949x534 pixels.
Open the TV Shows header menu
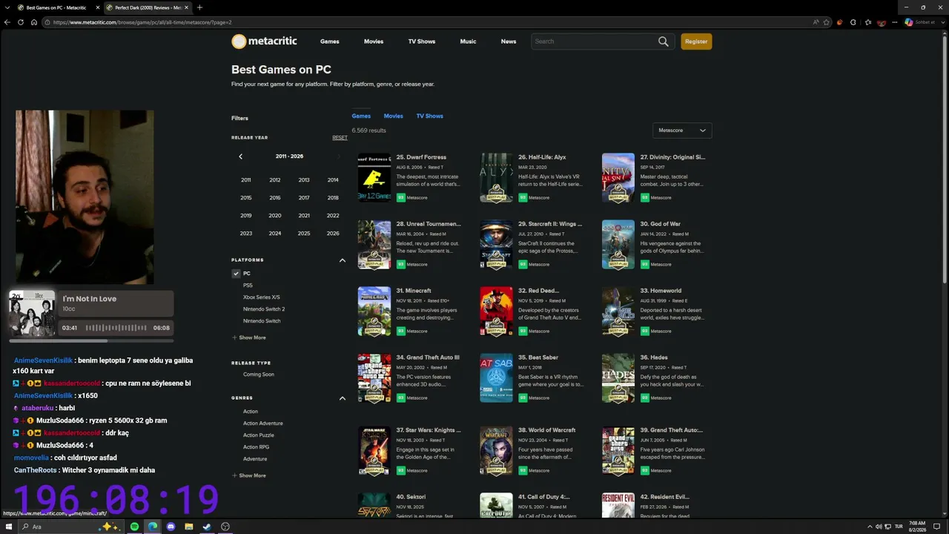pos(422,42)
